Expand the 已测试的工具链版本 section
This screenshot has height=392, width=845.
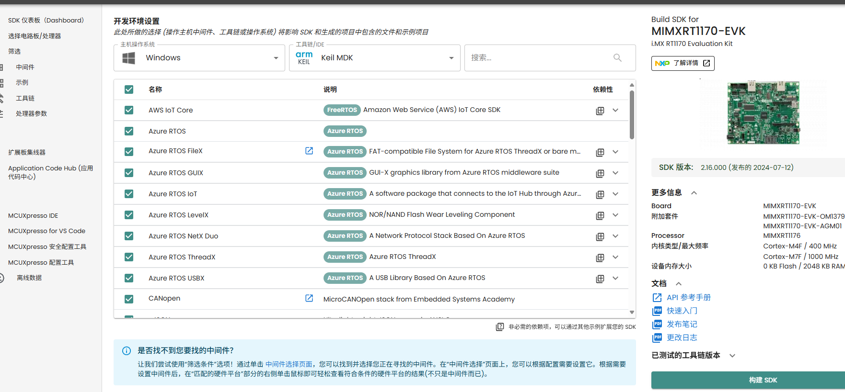tap(732, 356)
